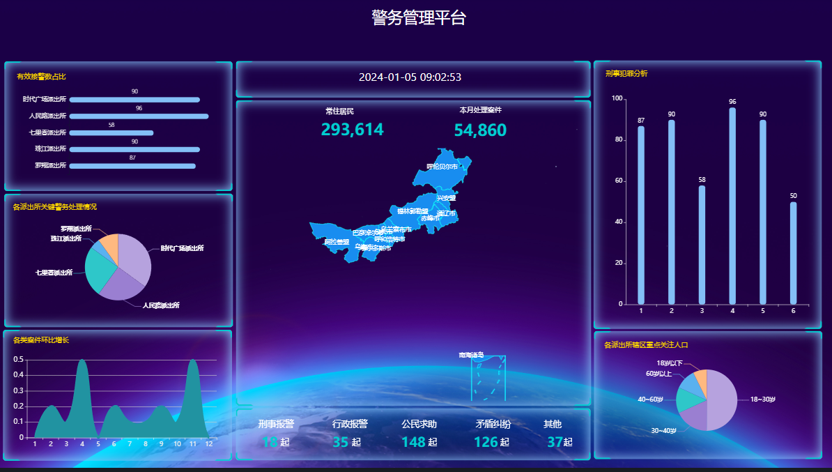Image resolution: width=832 pixels, height=472 pixels.
Task: Click the 珠江派出所 horizontal bar
Action: pyautogui.click(x=134, y=150)
